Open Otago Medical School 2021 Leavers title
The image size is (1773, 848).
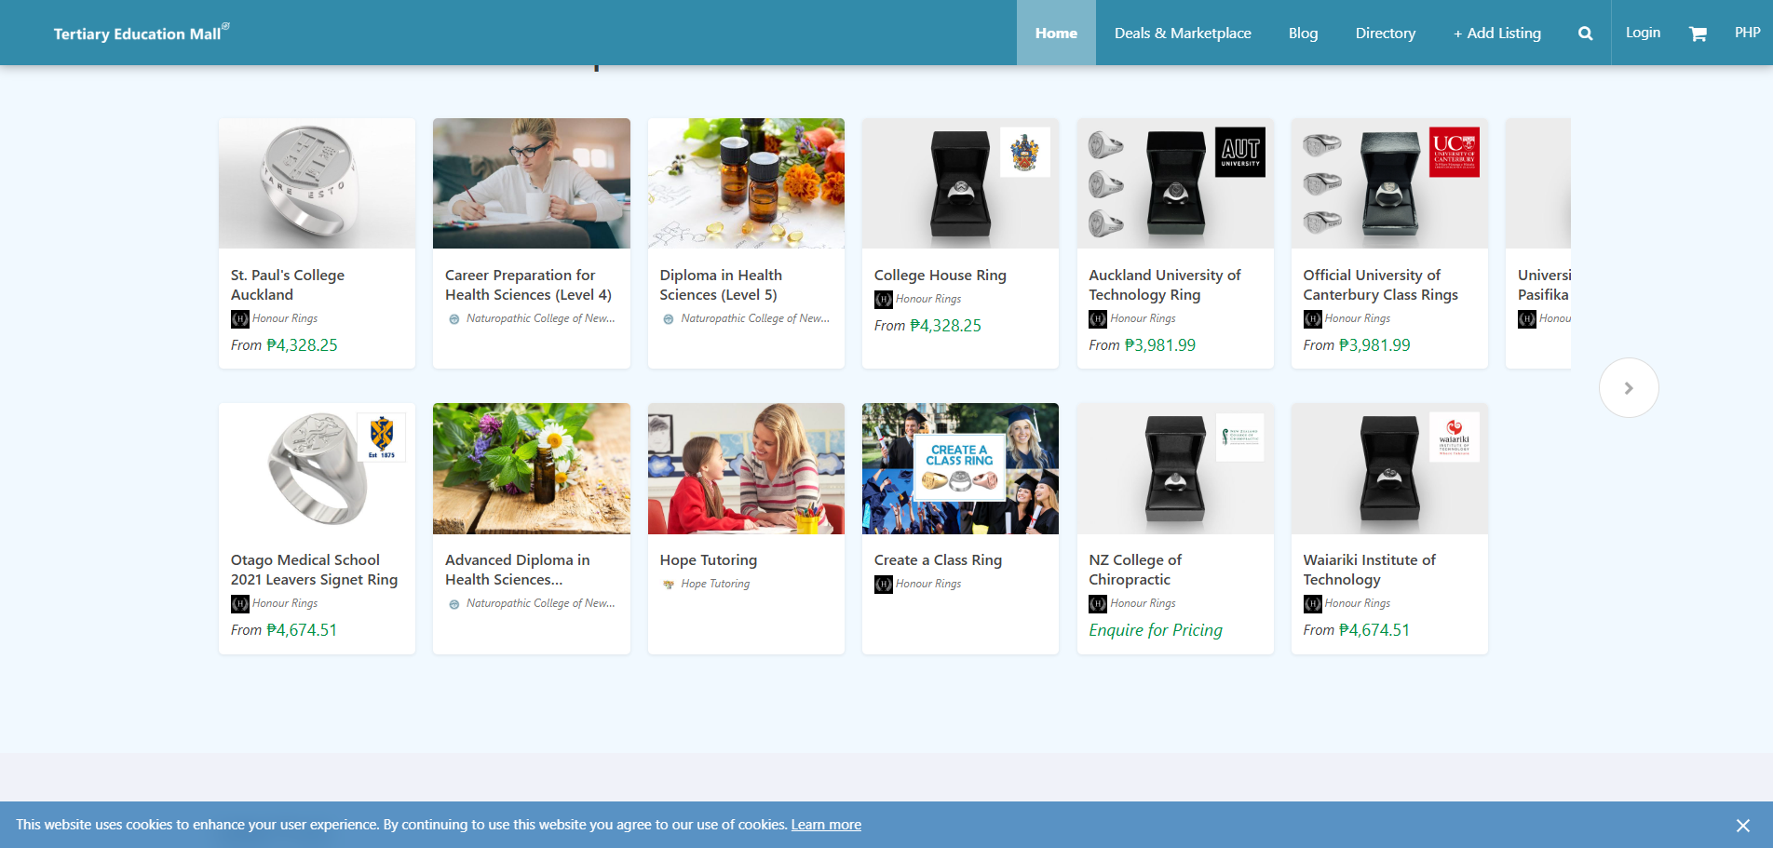coord(314,570)
